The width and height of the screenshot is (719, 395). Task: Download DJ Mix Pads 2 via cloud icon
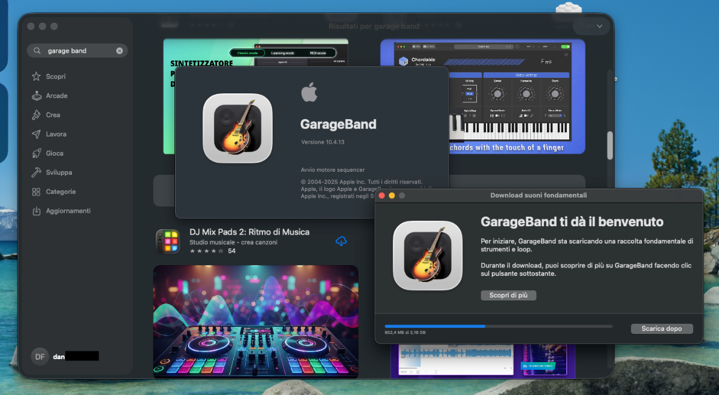pyautogui.click(x=341, y=241)
